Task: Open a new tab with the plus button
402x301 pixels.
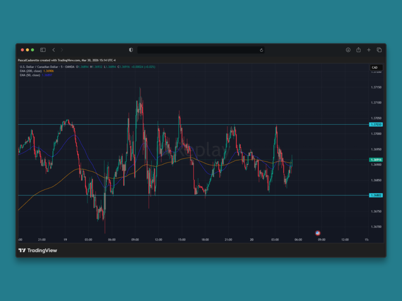Action: (369, 50)
